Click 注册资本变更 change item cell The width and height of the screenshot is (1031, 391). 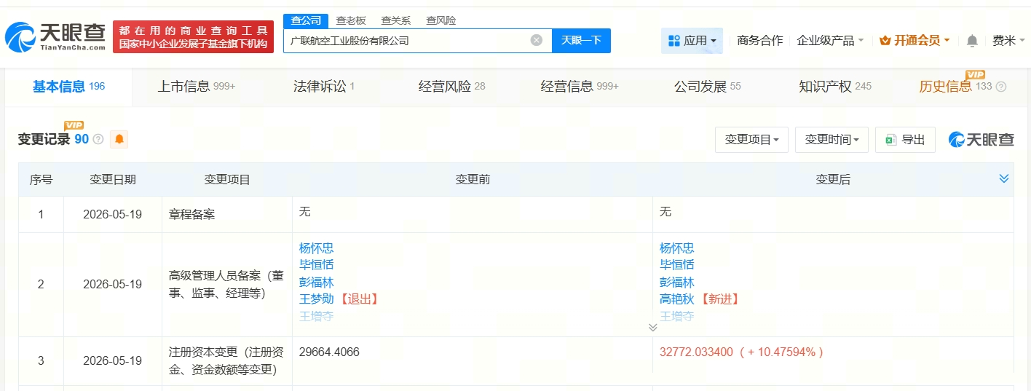226,361
